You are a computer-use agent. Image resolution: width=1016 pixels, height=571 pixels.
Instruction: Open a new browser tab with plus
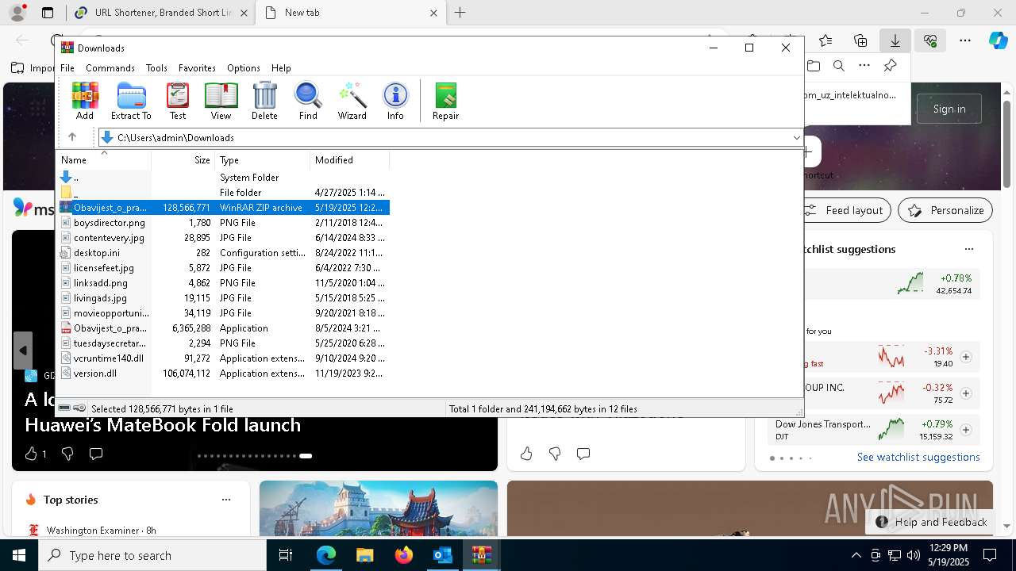pos(460,13)
